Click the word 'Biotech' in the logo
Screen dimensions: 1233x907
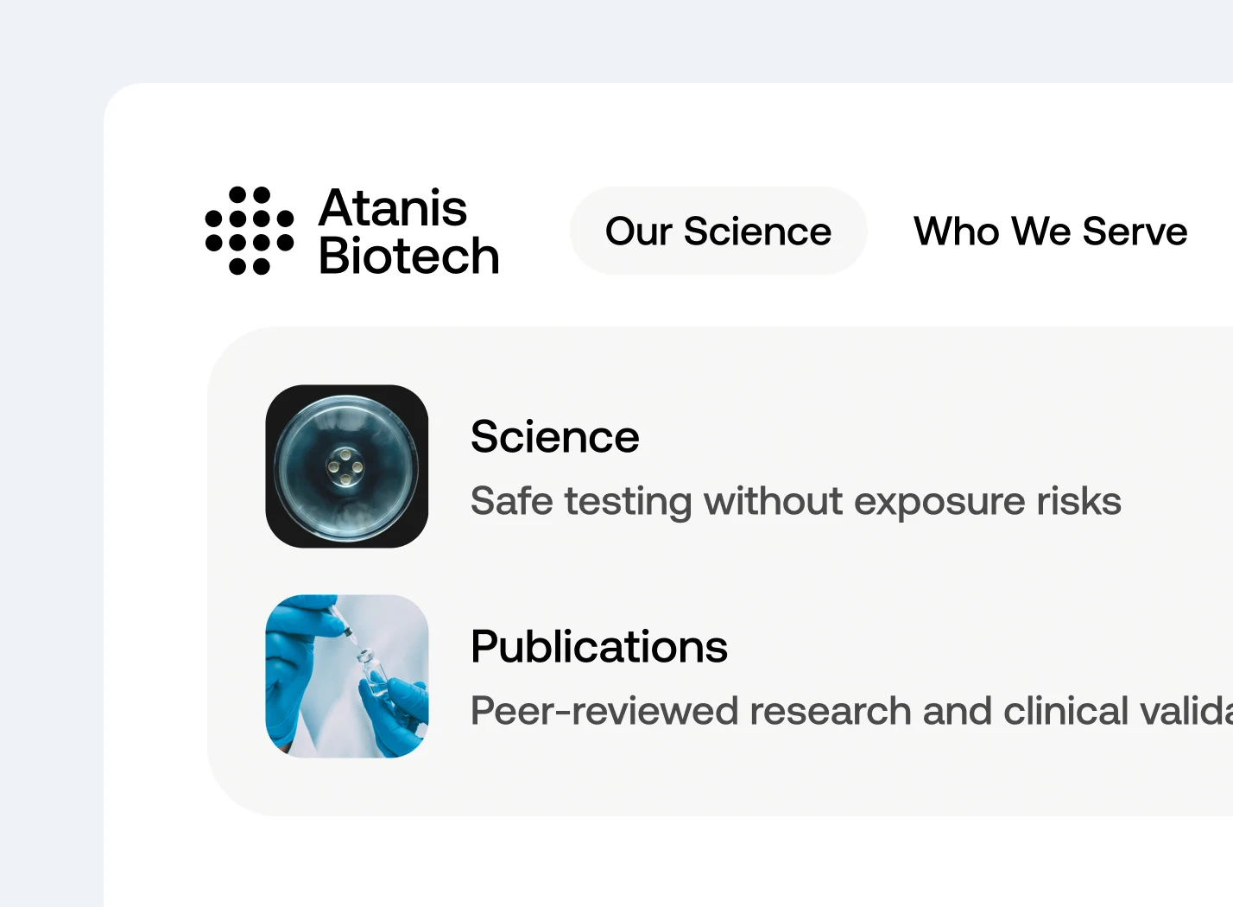pos(408,257)
